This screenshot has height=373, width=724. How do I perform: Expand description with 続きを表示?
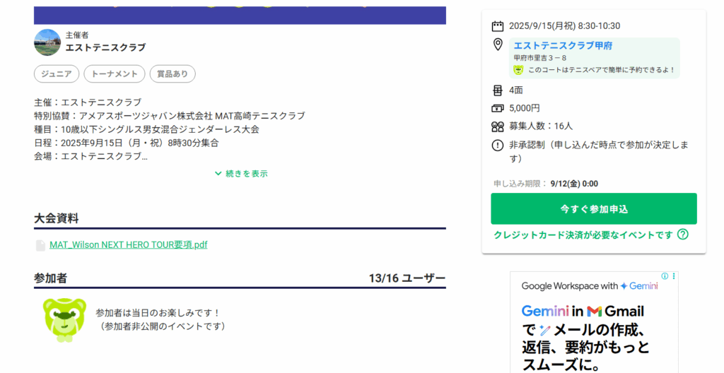click(x=240, y=174)
